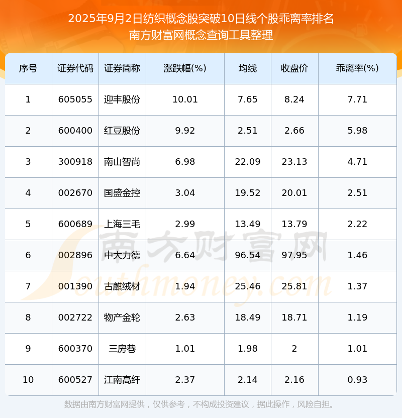Click moving average value 2.51
The width and height of the screenshot is (402, 418).
[248, 131]
